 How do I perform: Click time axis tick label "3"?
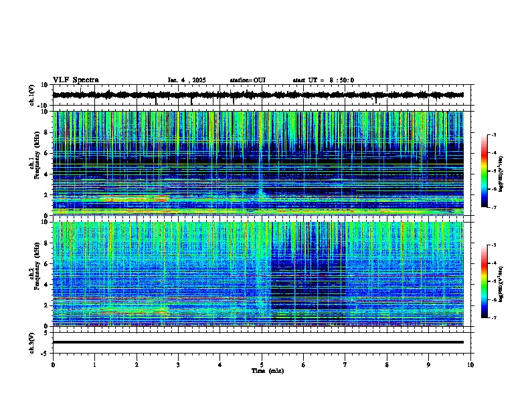pyautogui.click(x=178, y=365)
